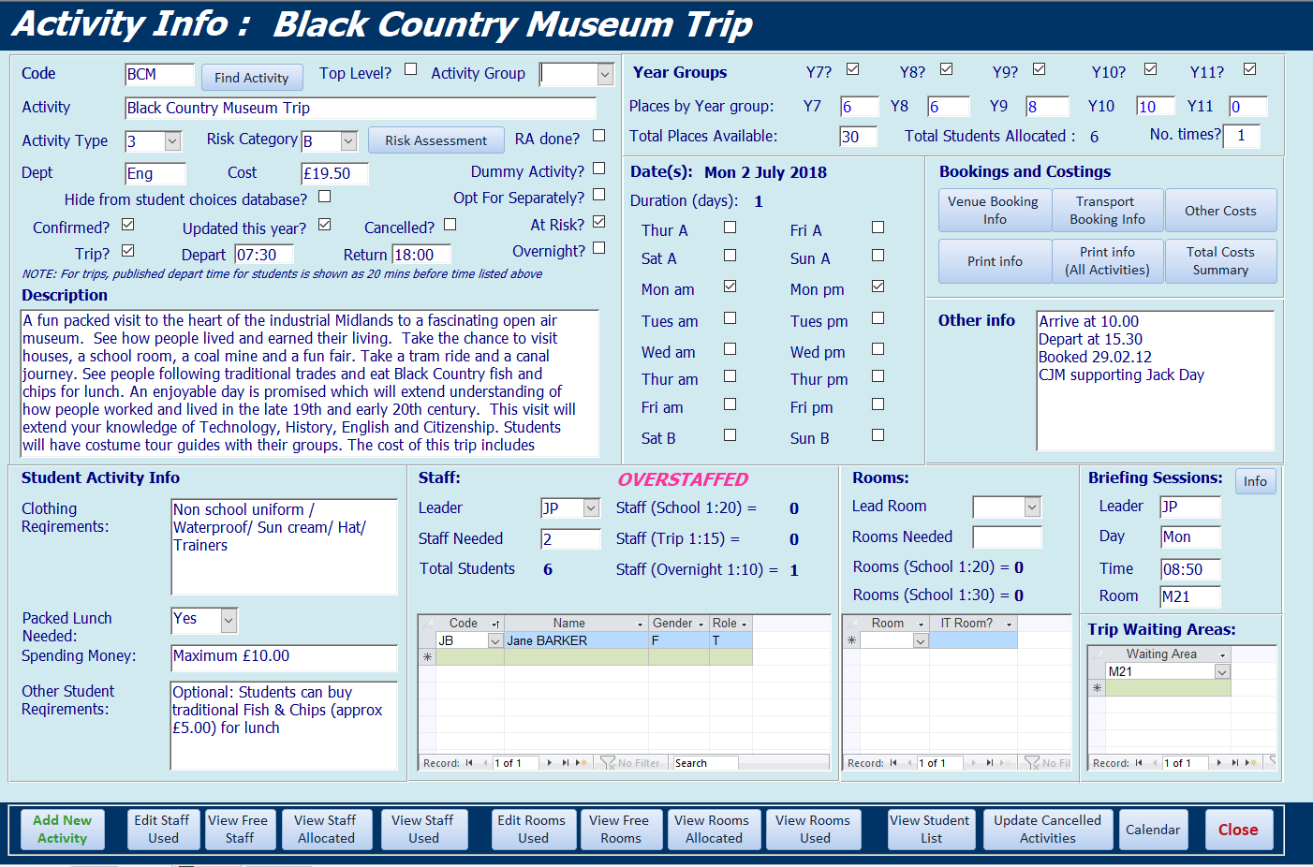Toggle the Y7? year group checkbox
This screenshot has height=867, width=1313.
(853, 68)
